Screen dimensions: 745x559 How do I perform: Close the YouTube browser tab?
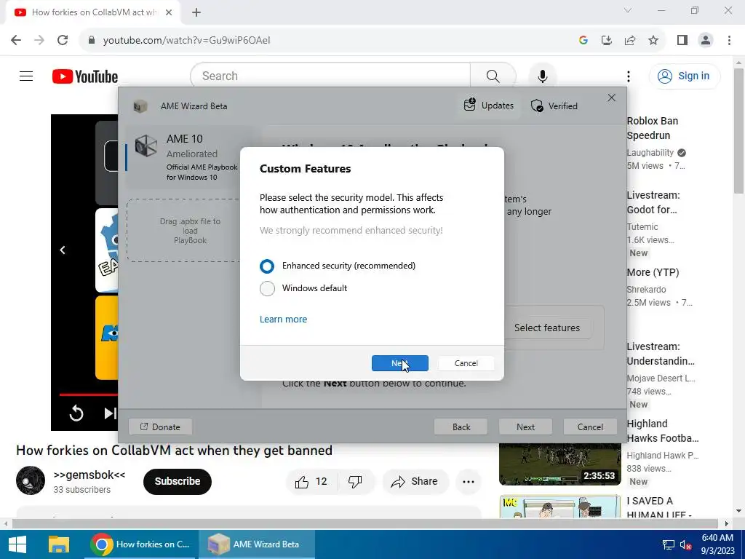[169, 12]
